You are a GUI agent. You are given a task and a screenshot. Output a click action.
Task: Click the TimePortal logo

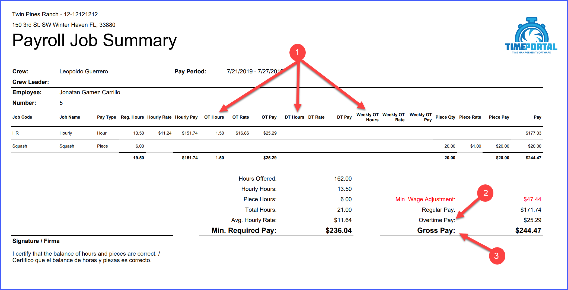[531, 35]
